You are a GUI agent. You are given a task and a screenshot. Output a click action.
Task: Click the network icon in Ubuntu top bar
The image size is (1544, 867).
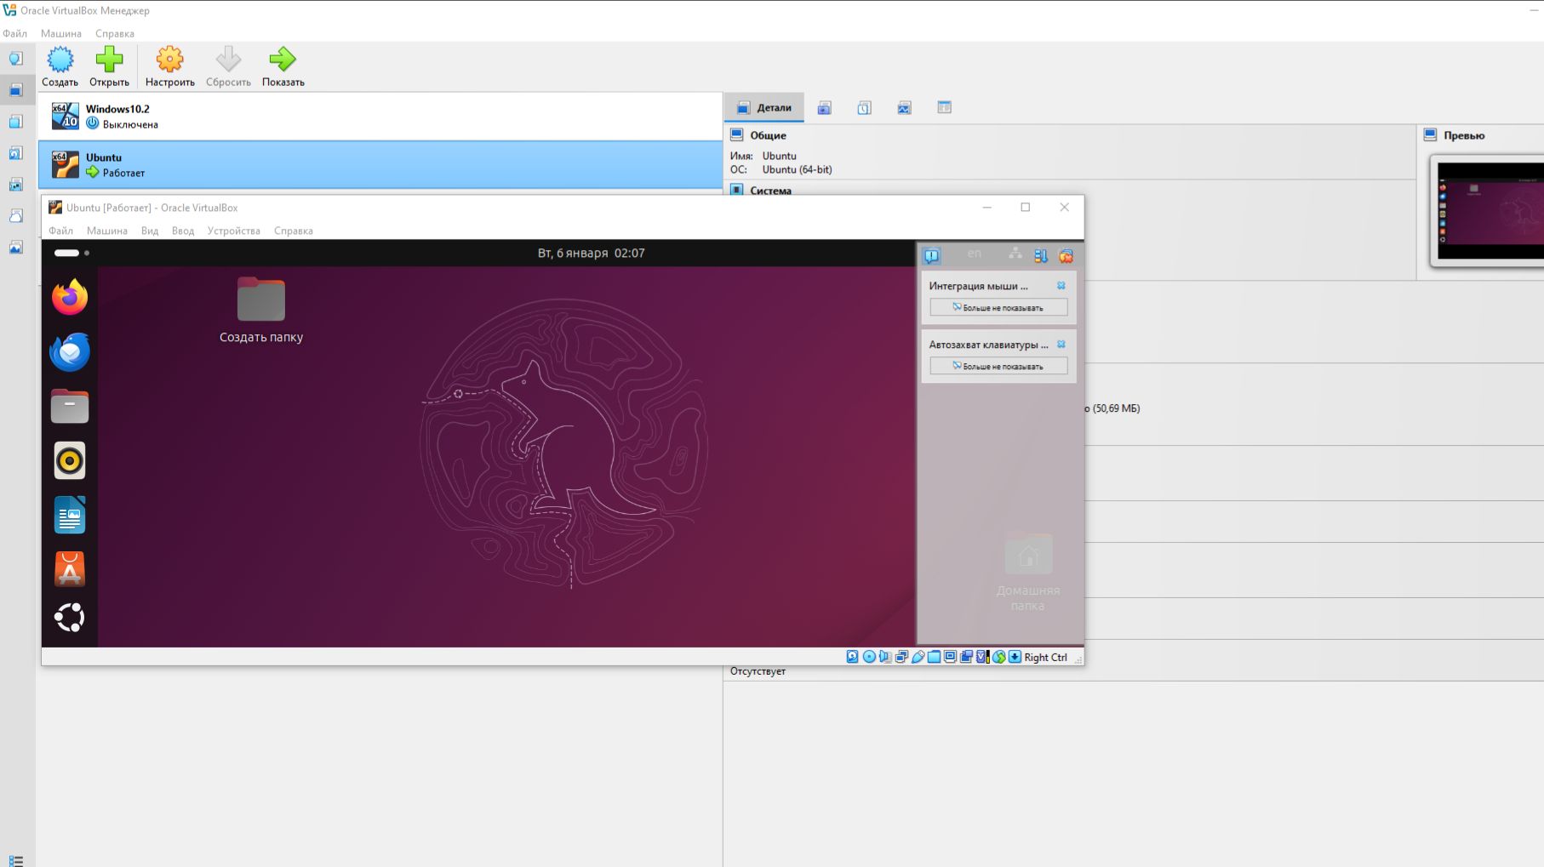1015,254
